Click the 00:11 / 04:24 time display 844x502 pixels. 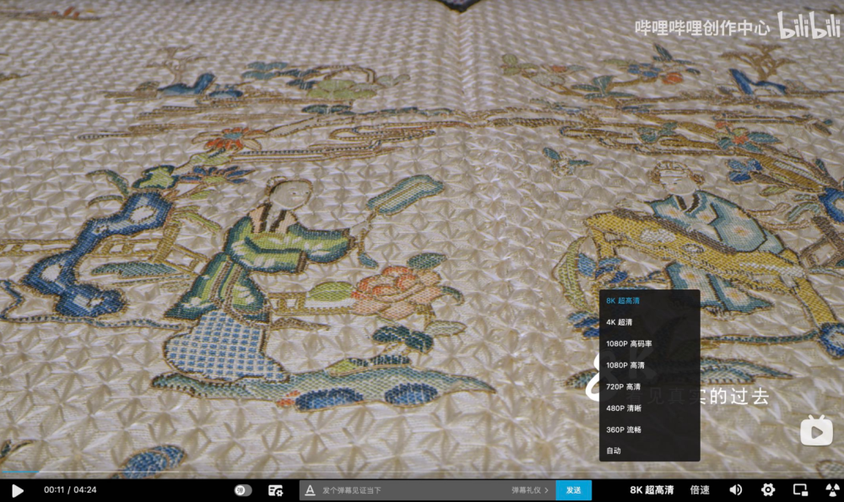(x=70, y=490)
